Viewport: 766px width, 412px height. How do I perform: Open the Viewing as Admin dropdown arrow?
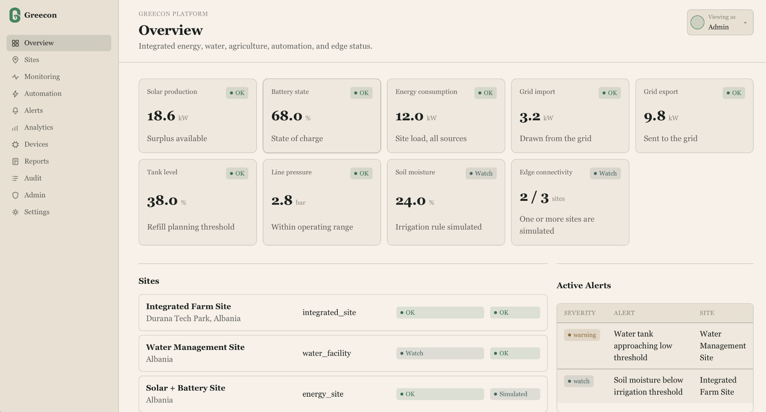tap(745, 23)
